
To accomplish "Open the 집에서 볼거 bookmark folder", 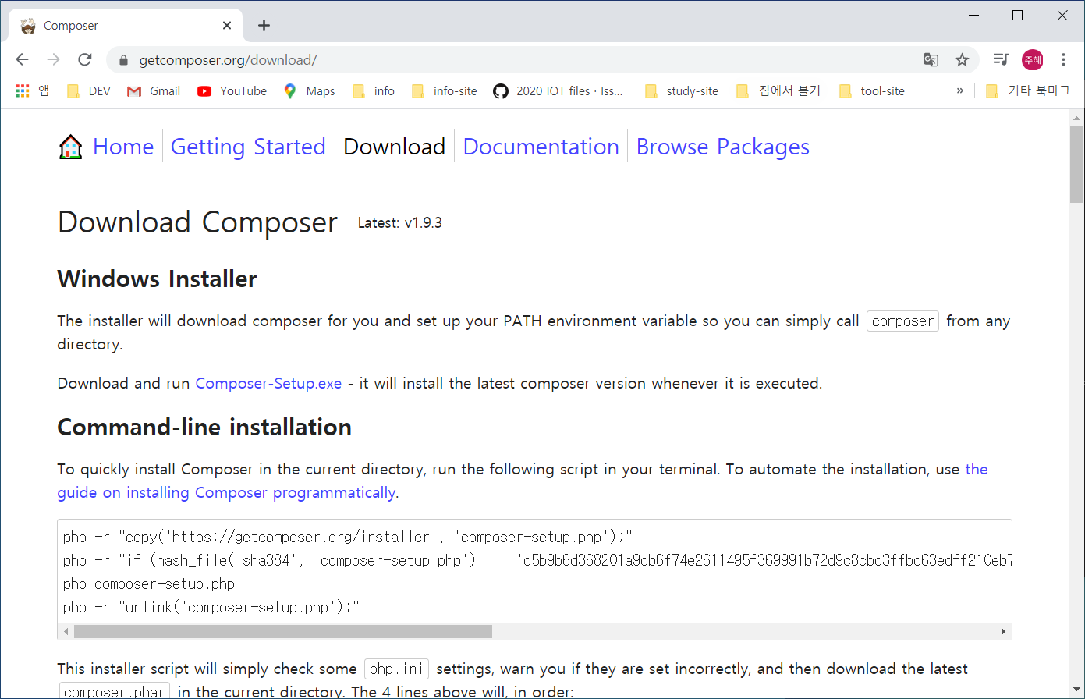I will tap(778, 90).
